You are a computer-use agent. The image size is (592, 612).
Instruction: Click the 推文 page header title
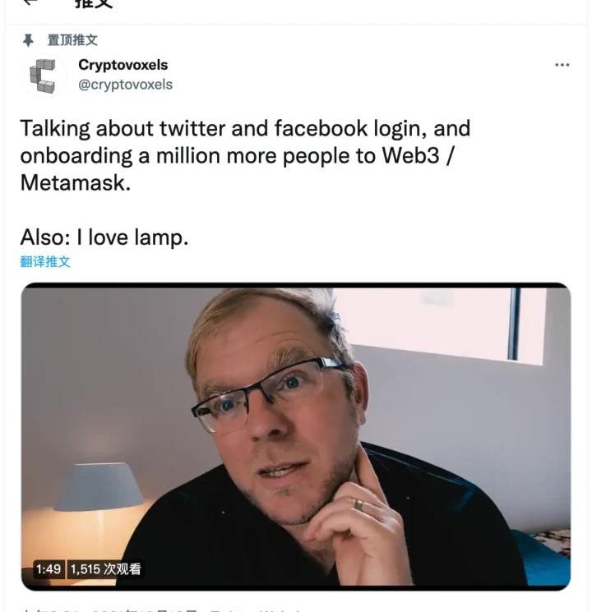(94, 3)
